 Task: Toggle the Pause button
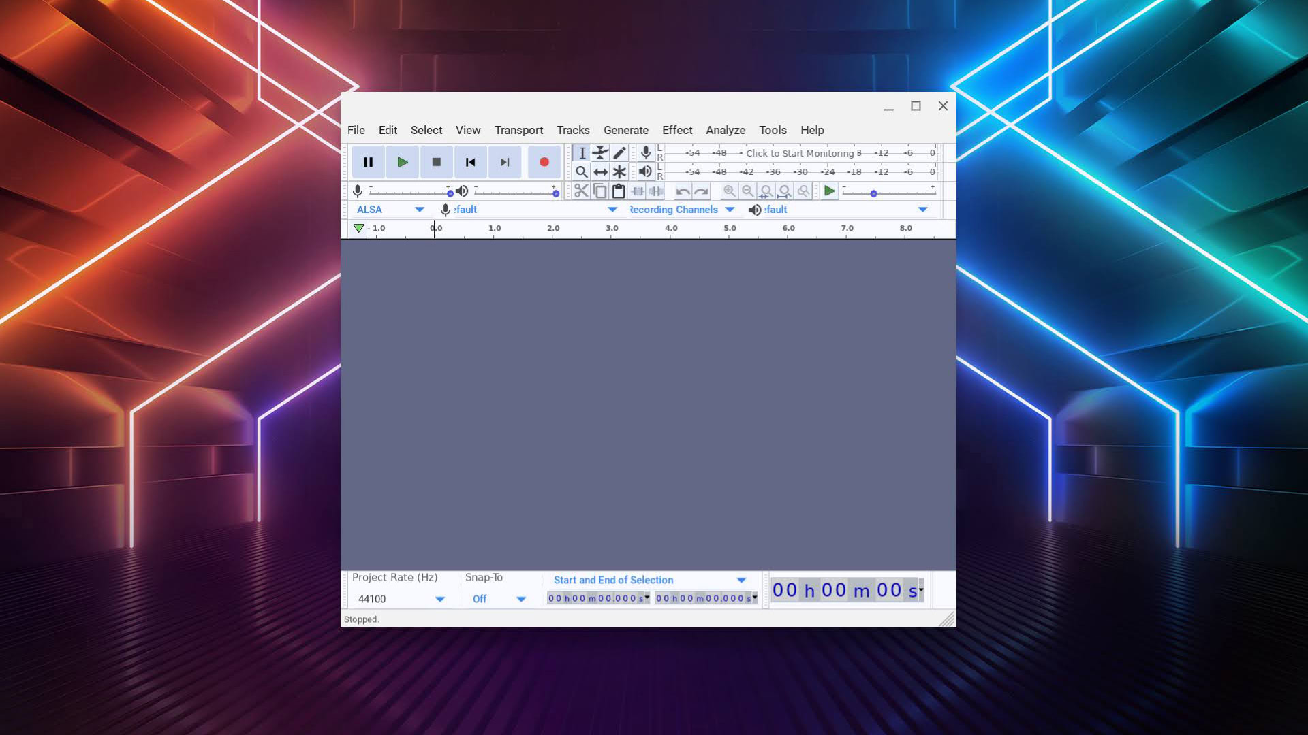tap(368, 162)
